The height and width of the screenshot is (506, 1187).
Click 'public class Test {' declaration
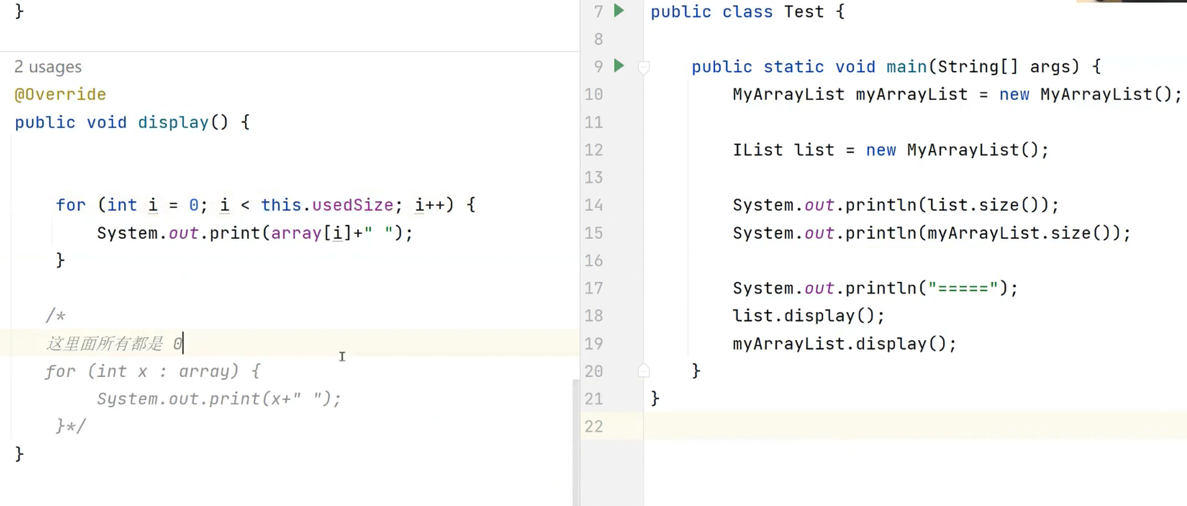748,12
